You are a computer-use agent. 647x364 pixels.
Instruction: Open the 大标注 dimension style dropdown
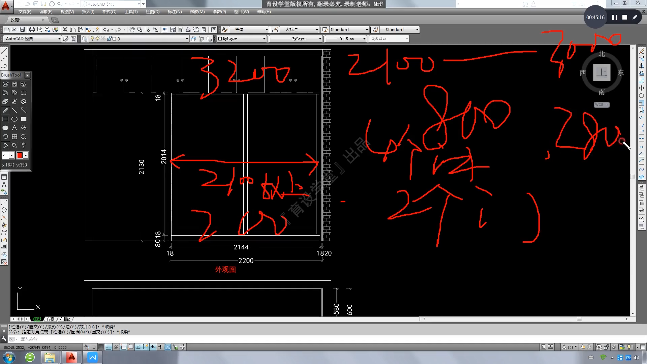317,30
